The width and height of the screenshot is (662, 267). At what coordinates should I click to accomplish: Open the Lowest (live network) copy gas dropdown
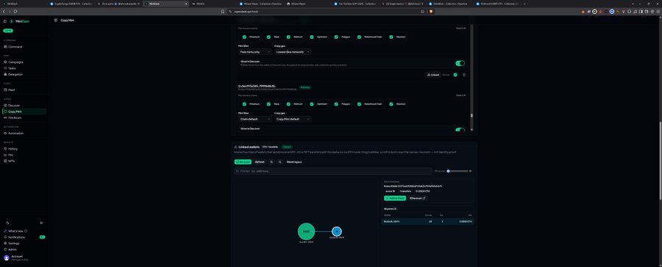[x=293, y=52]
